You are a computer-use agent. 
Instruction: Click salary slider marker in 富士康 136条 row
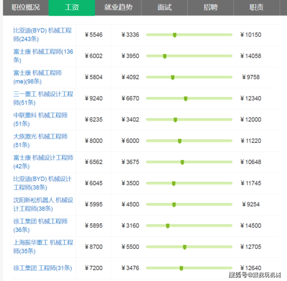coord(165,56)
